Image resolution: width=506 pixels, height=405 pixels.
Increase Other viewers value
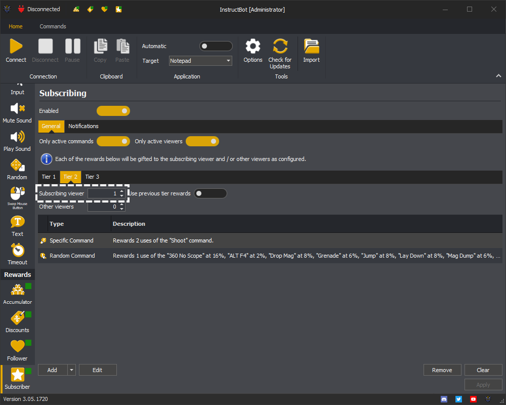coord(121,205)
